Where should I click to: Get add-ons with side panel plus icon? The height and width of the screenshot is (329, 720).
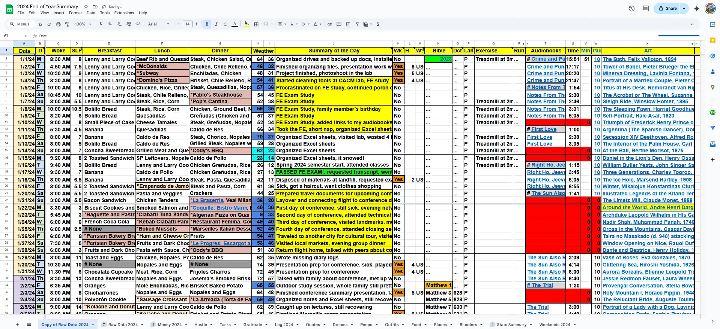(x=712, y=160)
